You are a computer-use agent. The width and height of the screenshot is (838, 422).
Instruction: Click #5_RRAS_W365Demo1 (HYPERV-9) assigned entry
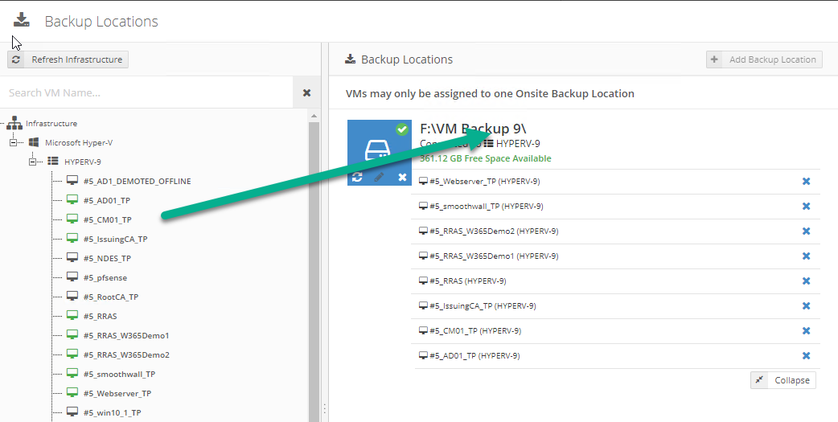click(x=488, y=256)
